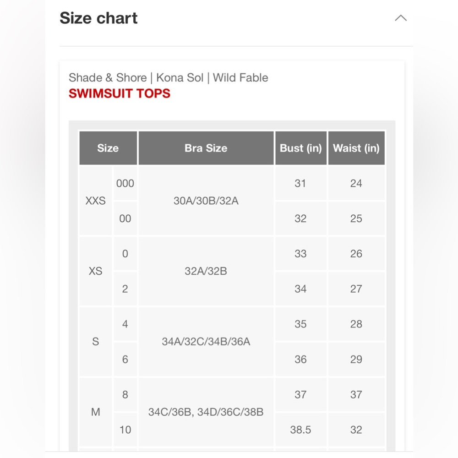Click the 38.5 bust measurement cell
The image size is (458, 458).
click(x=300, y=430)
